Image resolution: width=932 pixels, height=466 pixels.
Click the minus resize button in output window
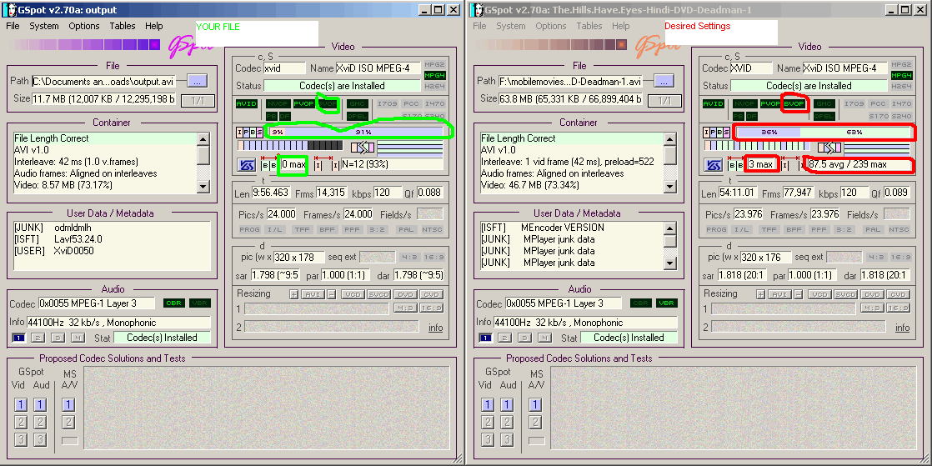point(332,295)
